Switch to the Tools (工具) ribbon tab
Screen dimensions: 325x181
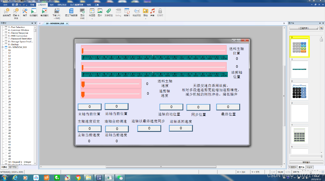point(97,5)
